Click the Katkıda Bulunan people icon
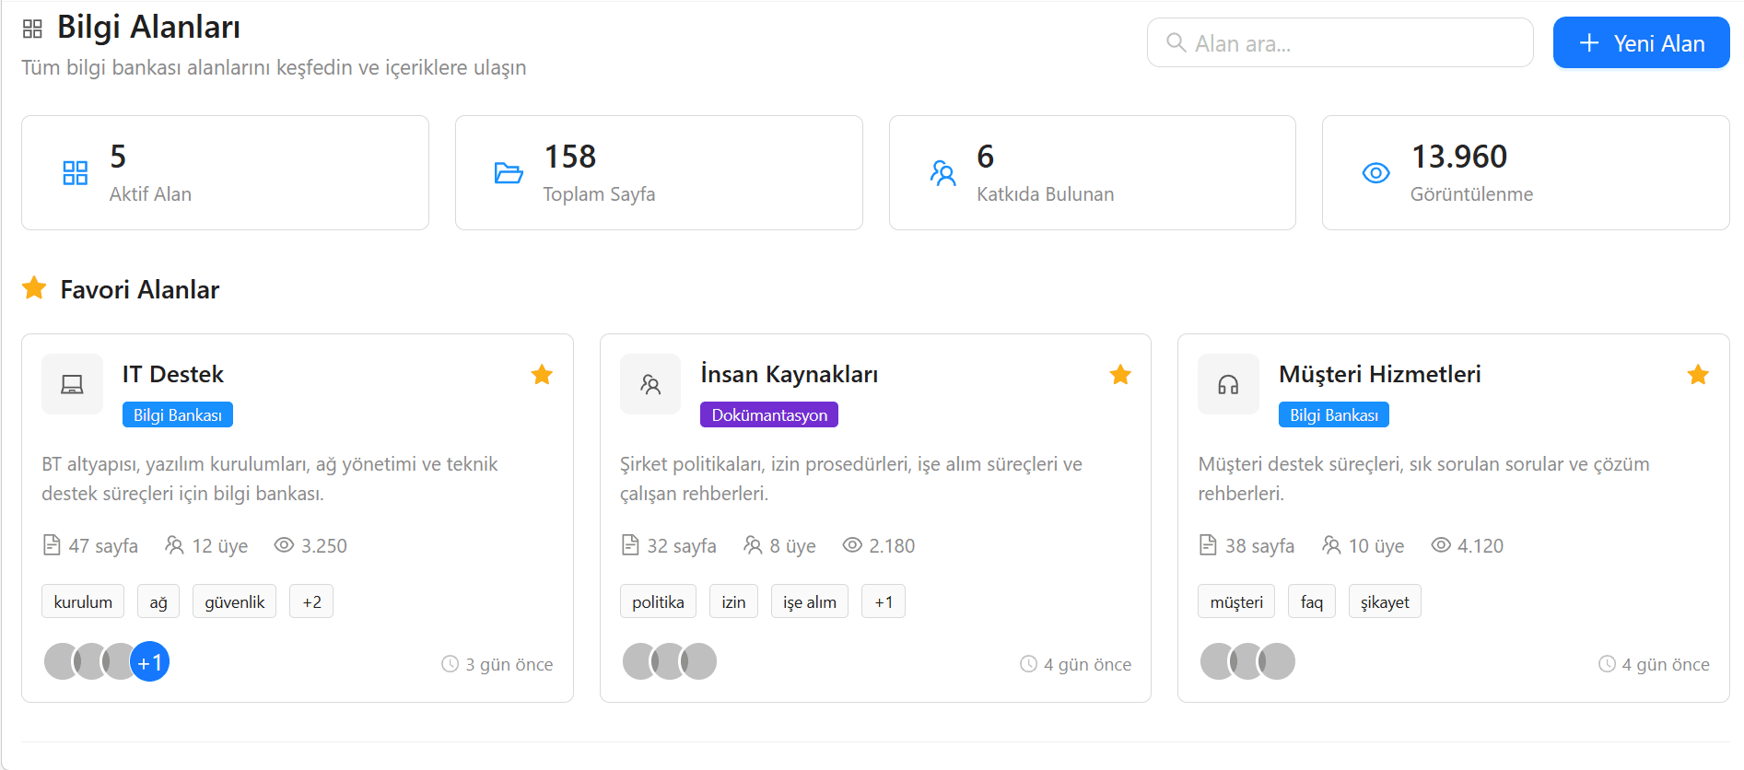Image resolution: width=1744 pixels, height=770 pixels. [x=942, y=172]
